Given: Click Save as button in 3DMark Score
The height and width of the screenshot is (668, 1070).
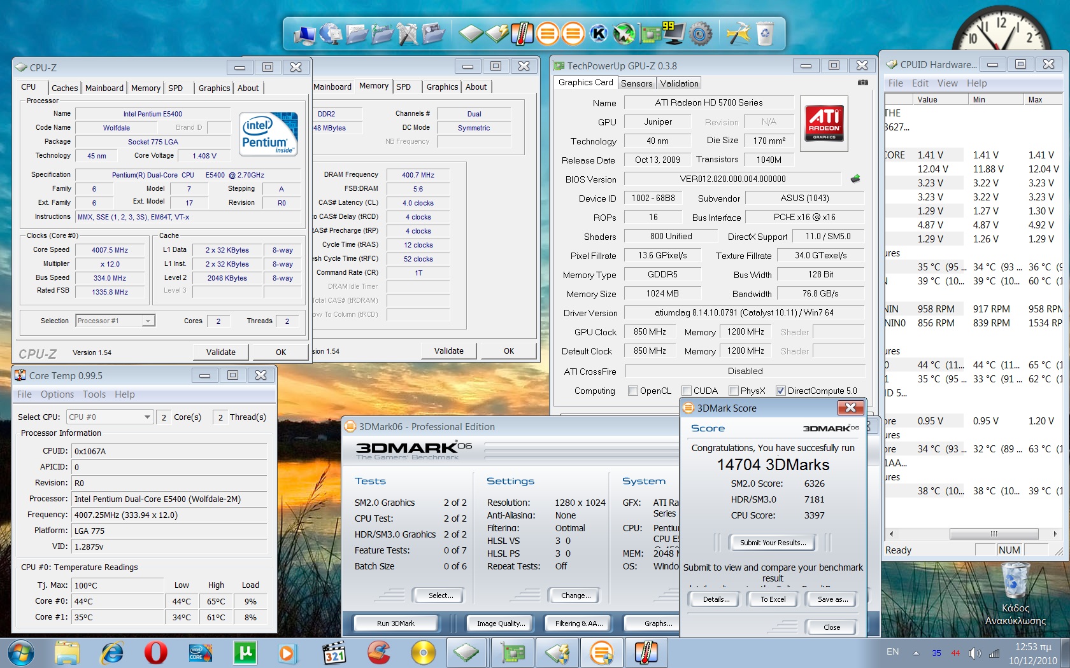Looking at the screenshot, I should pyautogui.click(x=832, y=599).
